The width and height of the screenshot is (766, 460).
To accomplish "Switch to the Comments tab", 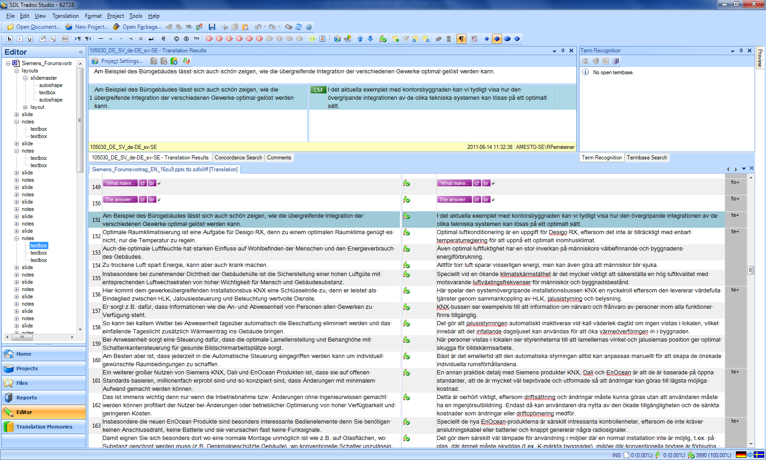I will 279,158.
